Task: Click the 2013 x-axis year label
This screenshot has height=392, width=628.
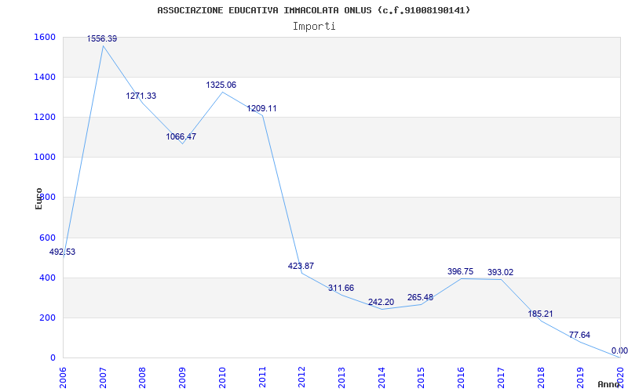Action: 341,377
